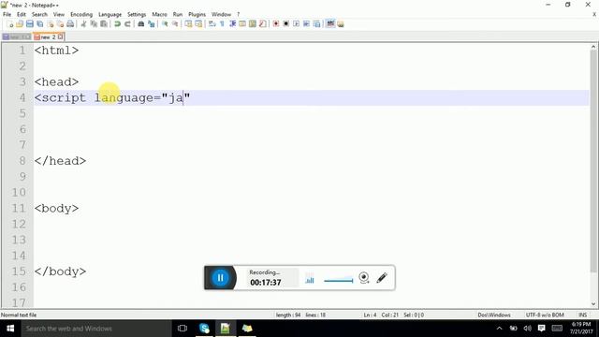The width and height of the screenshot is (599, 337).
Task: Adjust the recorder volume slider
Action: [x=339, y=281]
